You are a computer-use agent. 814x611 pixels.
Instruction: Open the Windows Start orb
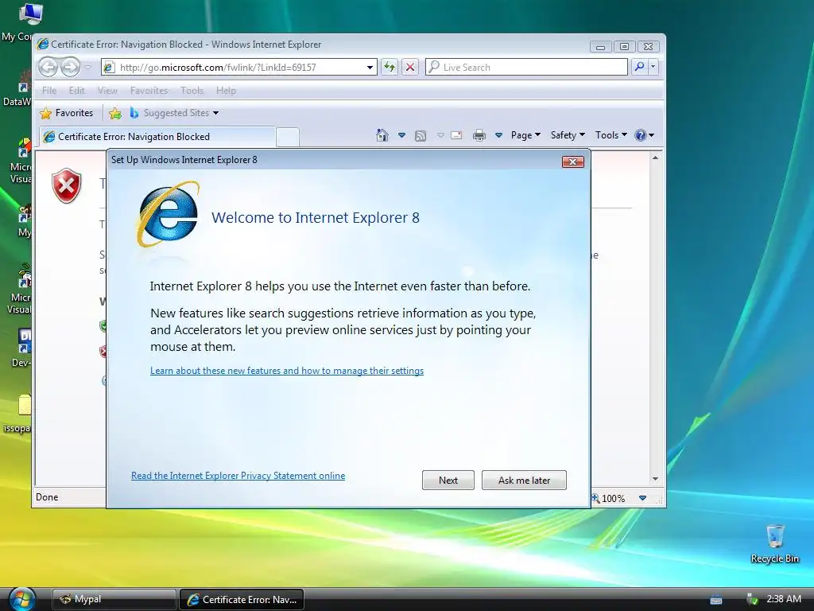coord(21,600)
